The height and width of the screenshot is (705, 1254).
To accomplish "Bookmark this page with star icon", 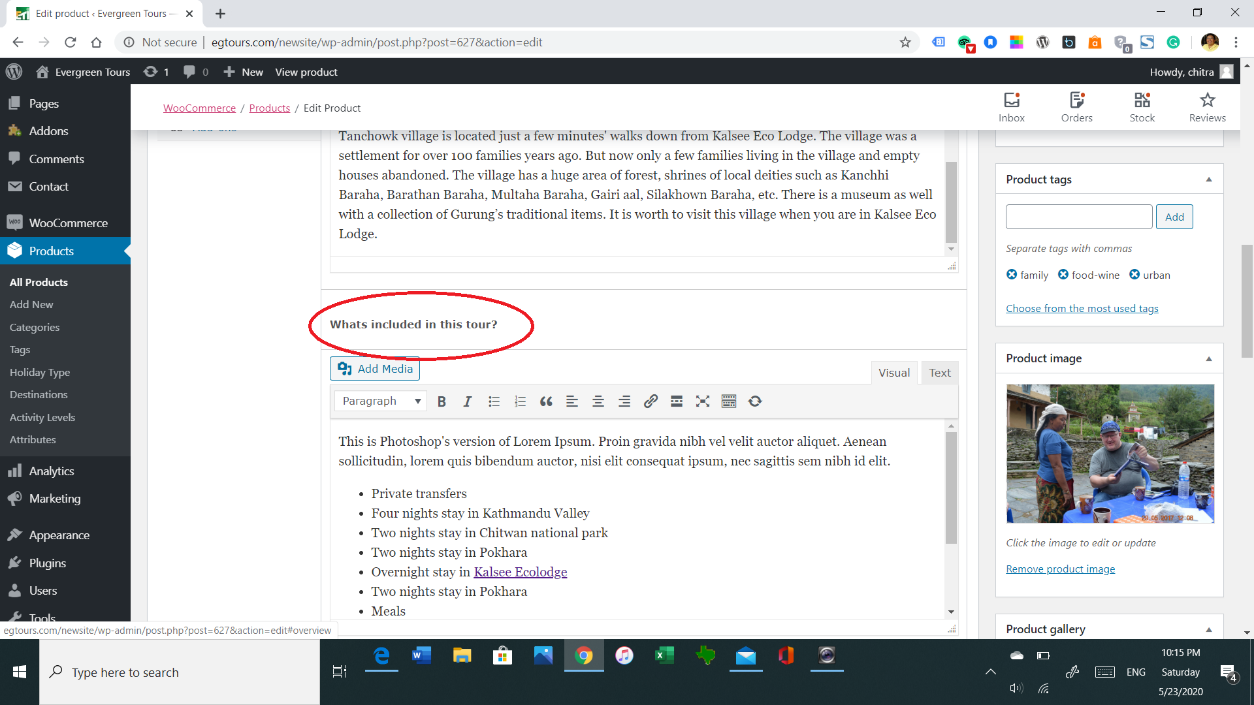I will 905,42.
